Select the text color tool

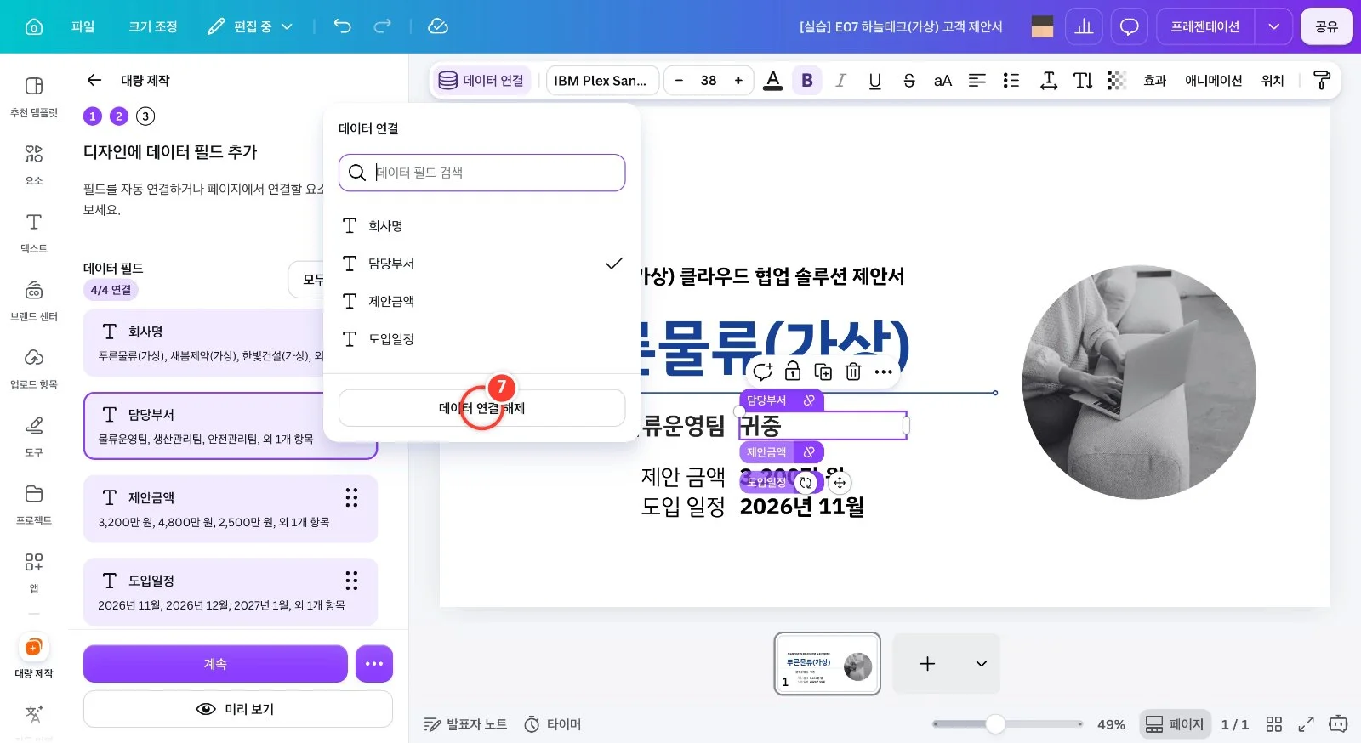(x=772, y=80)
